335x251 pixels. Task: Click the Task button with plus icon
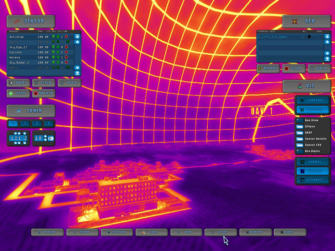click(18, 93)
